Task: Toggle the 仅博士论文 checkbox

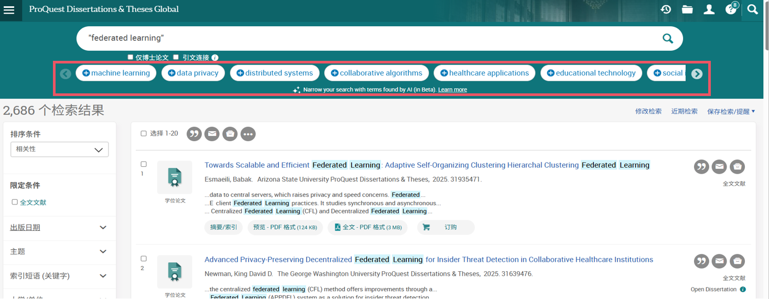Action: (131, 57)
